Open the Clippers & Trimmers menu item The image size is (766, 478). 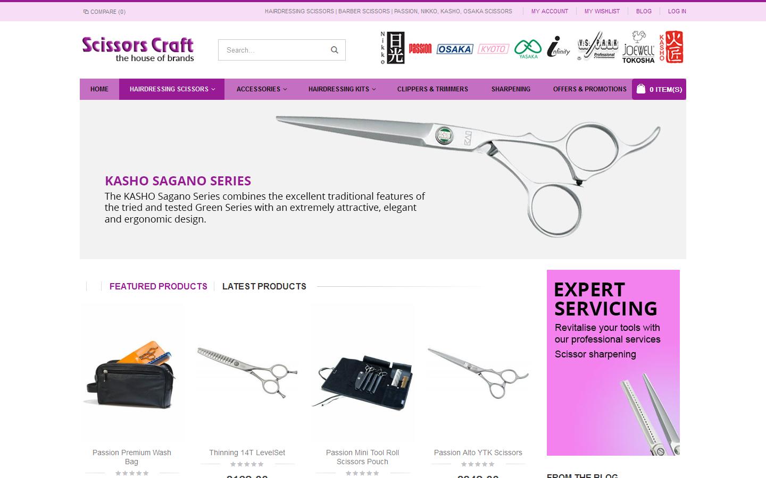(x=432, y=89)
